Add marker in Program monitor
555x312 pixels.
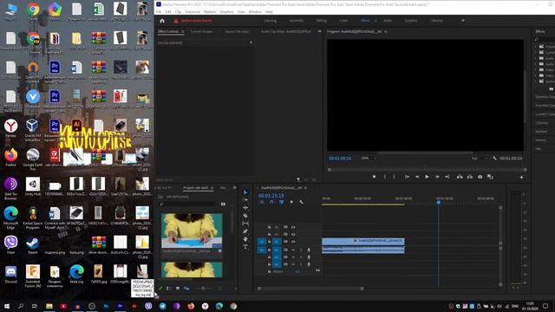pyautogui.click(x=374, y=177)
